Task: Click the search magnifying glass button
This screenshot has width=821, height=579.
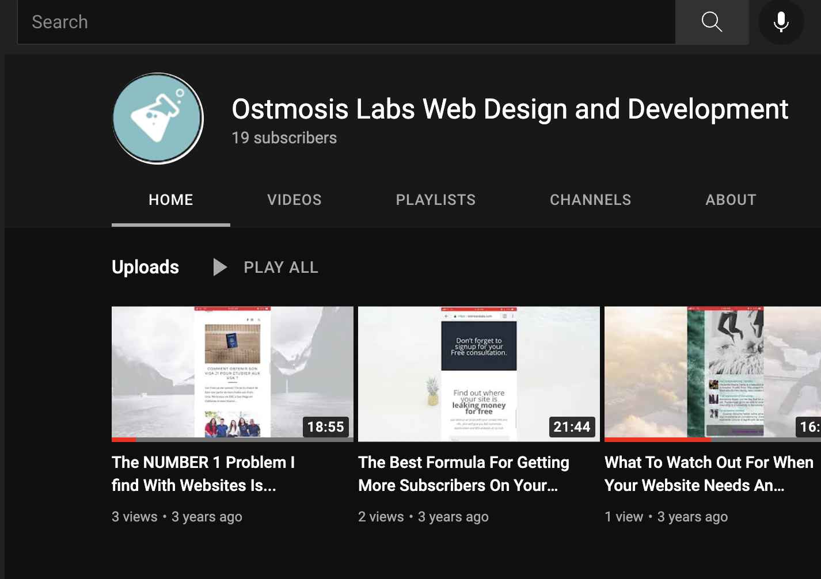Action: (712, 22)
